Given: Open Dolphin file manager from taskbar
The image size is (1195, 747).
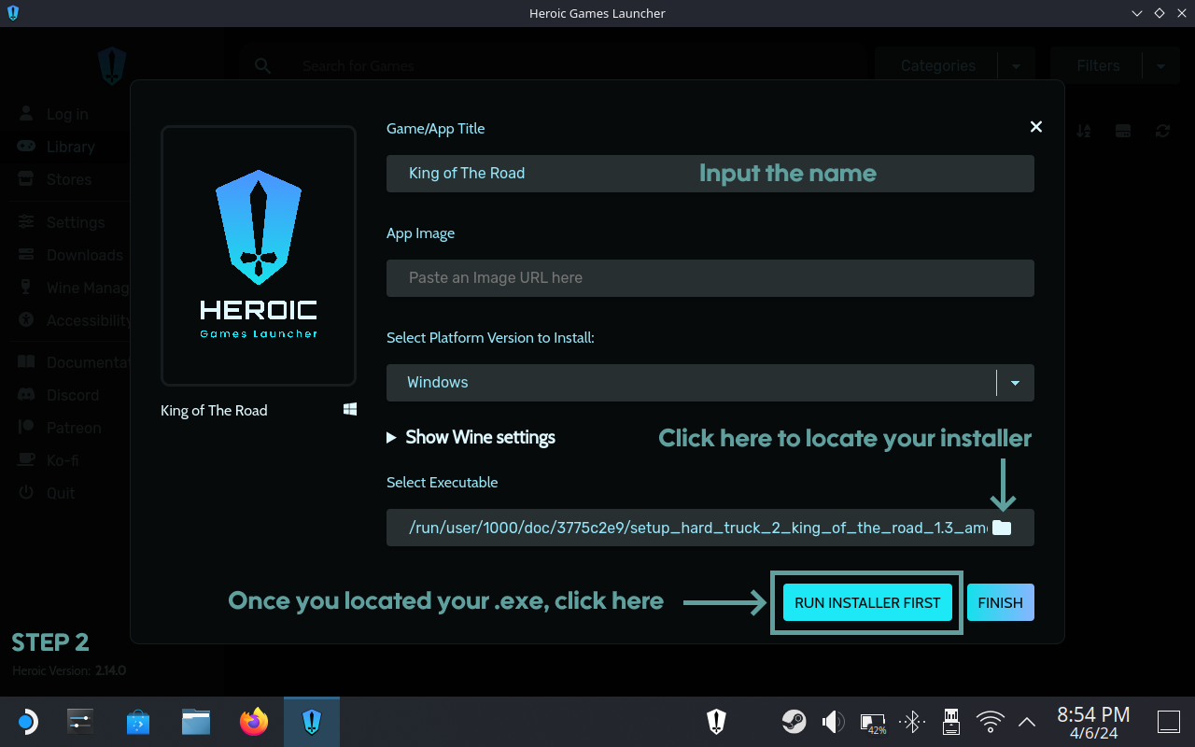Looking at the screenshot, I should 196,721.
